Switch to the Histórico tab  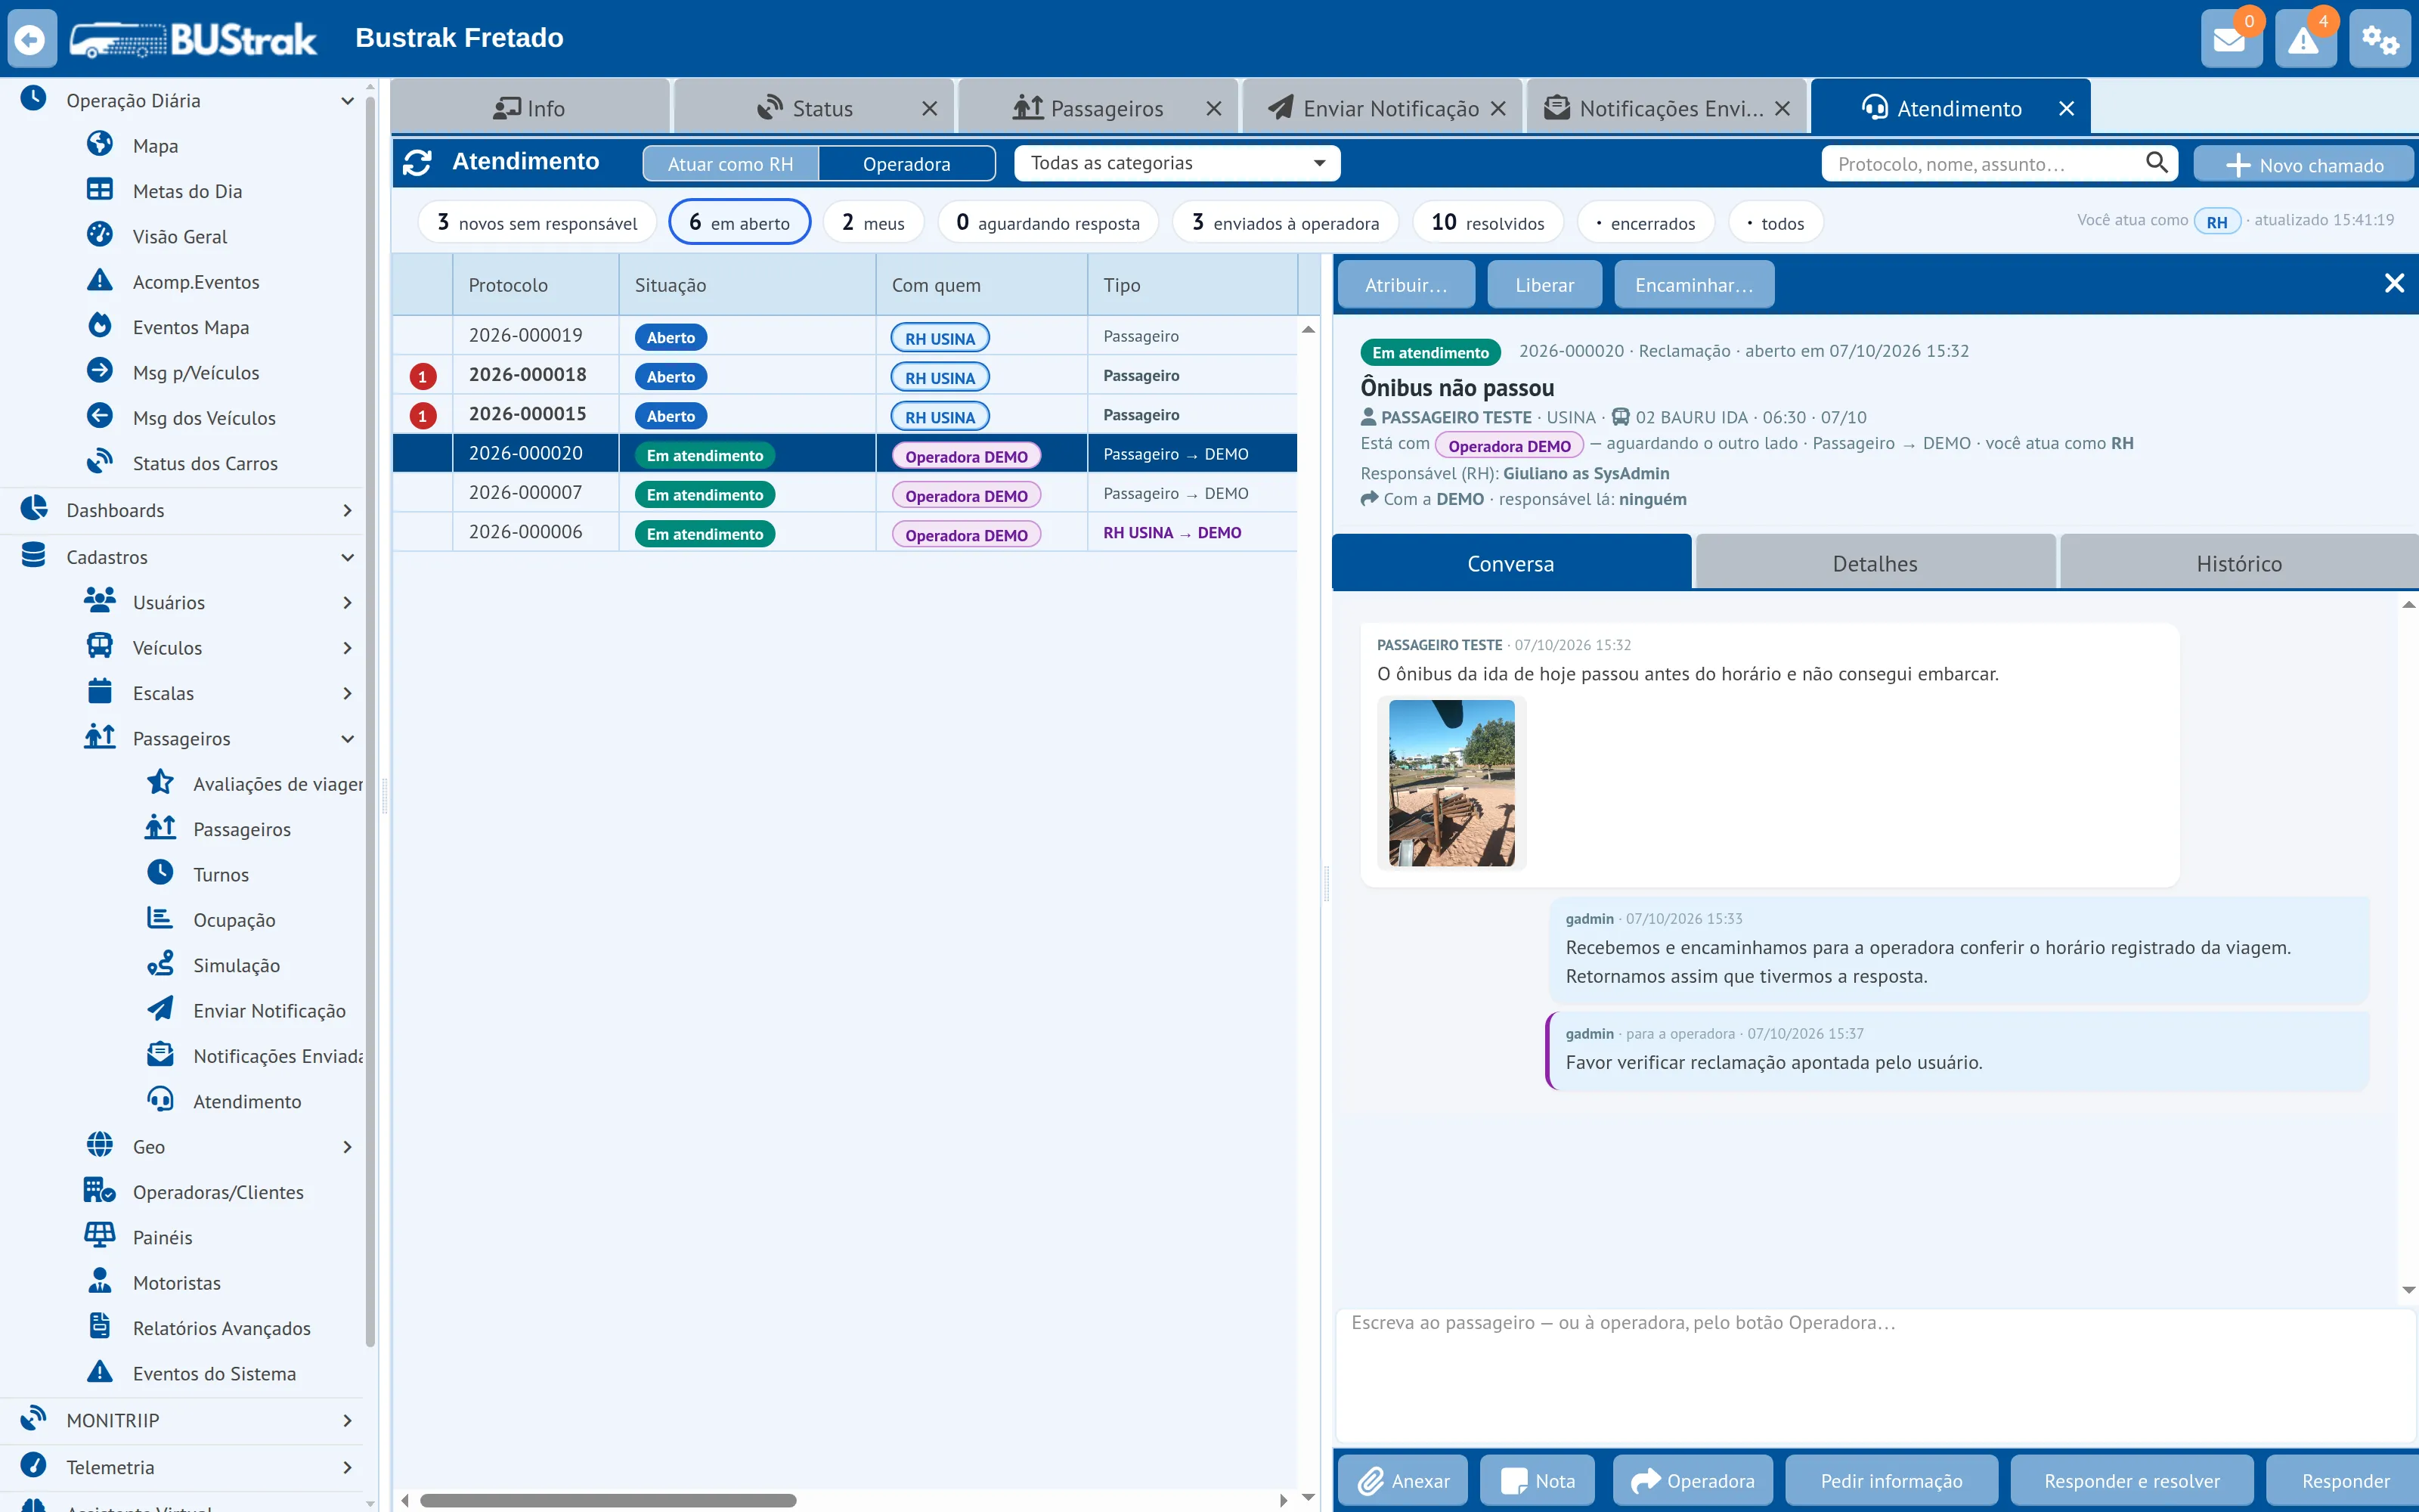click(2238, 563)
